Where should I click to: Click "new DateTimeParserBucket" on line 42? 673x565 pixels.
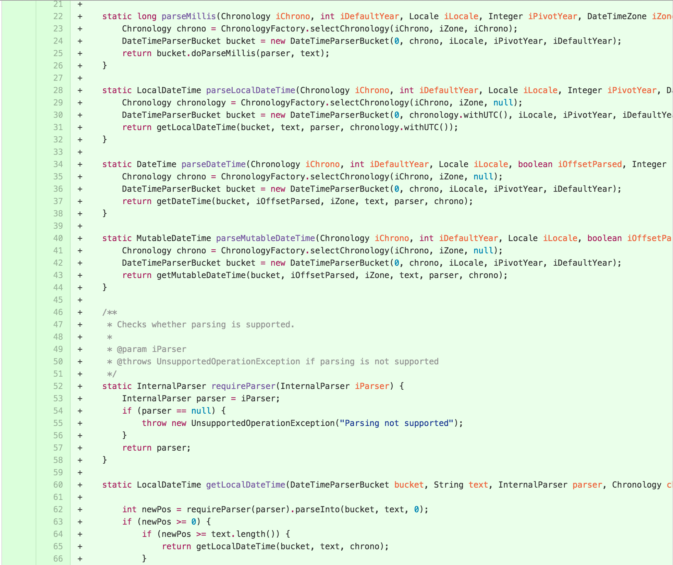(330, 263)
